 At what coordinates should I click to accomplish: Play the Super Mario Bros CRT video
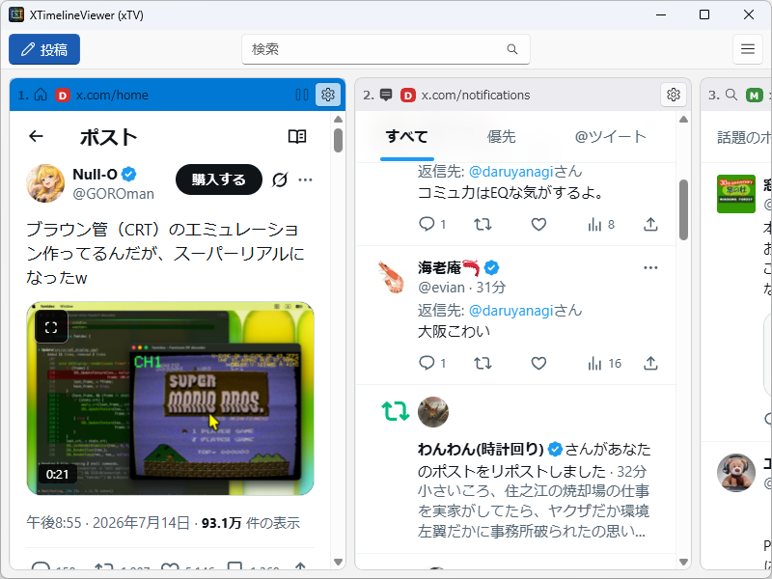(x=171, y=399)
